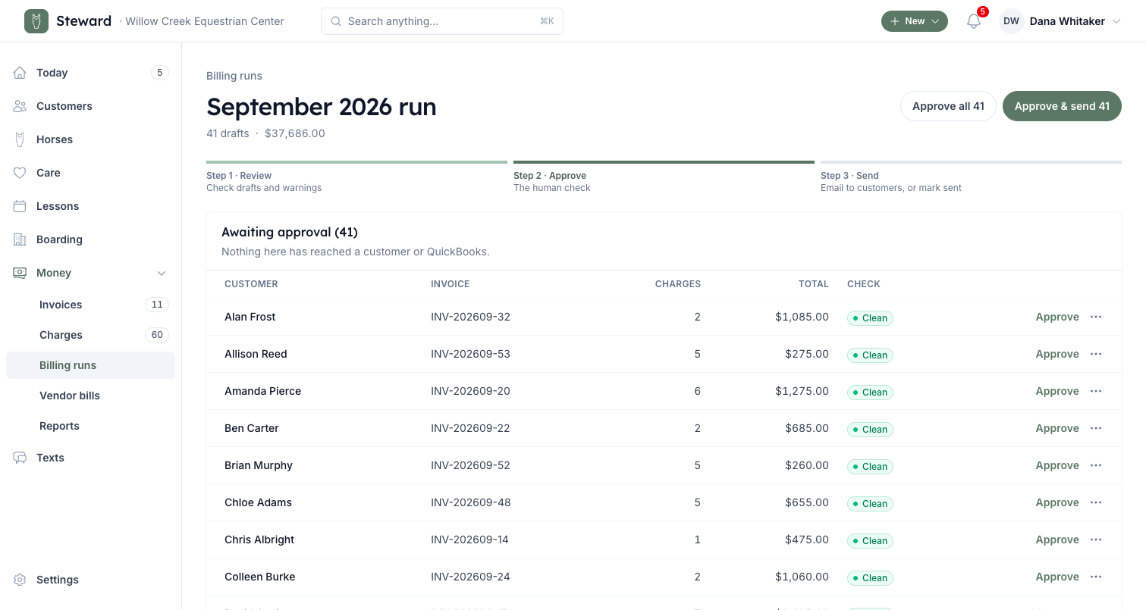Open the New dropdown menu
The height and width of the screenshot is (610, 1146).
(x=915, y=21)
